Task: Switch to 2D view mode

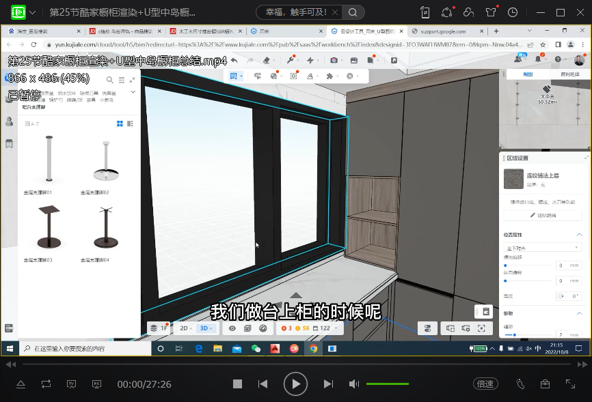Action: coord(185,328)
